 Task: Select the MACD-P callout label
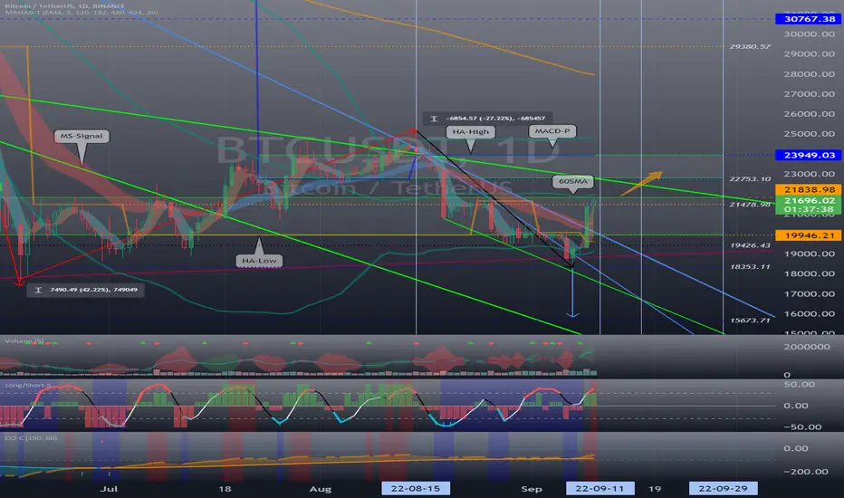[552, 131]
